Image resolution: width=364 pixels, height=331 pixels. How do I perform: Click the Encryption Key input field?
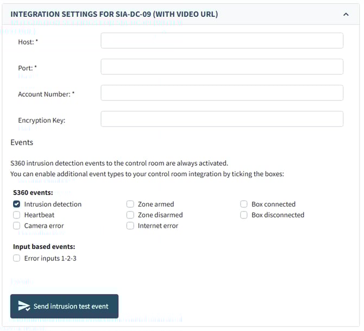coord(222,119)
